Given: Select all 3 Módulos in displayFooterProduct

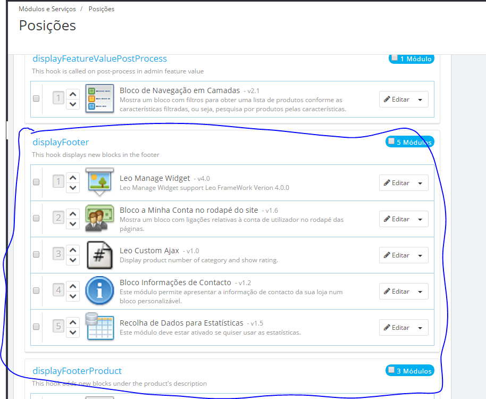Looking at the screenshot, I should 391,370.
